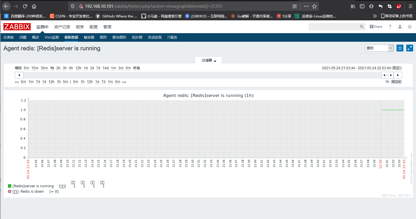Image resolution: width=416 pixels, height=219 pixels.
Task: Click the Redis is down trigger legend swatch
Action: (x=9, y=192)
